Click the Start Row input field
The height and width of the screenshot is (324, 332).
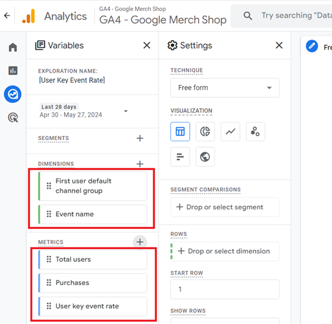click(x=225, y=289)
